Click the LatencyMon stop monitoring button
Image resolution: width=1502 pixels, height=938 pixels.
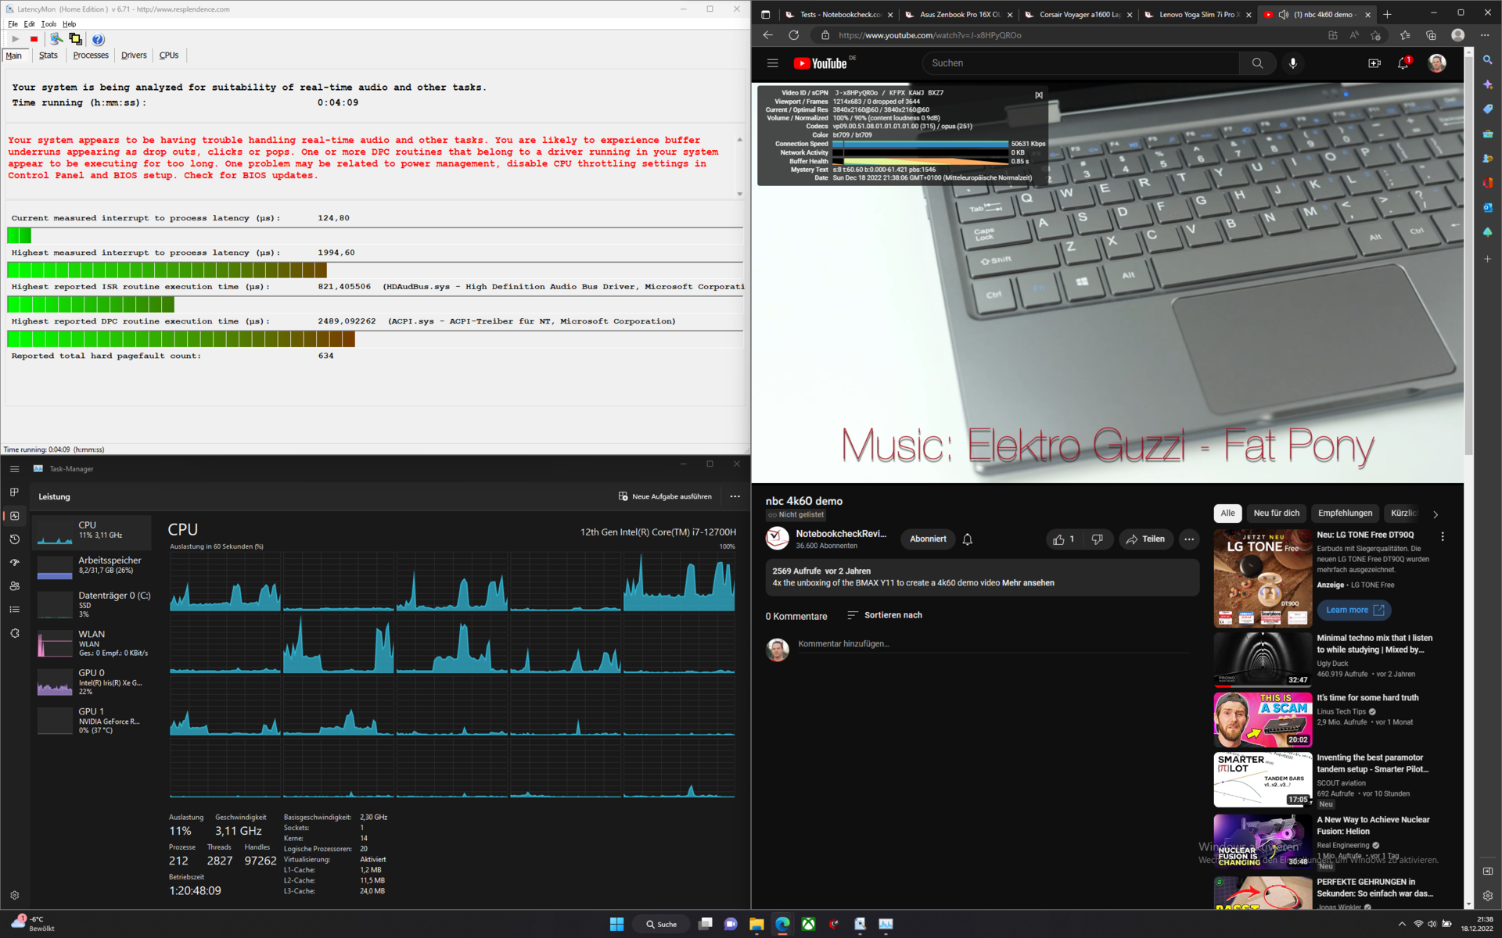[x=34, y=39]
